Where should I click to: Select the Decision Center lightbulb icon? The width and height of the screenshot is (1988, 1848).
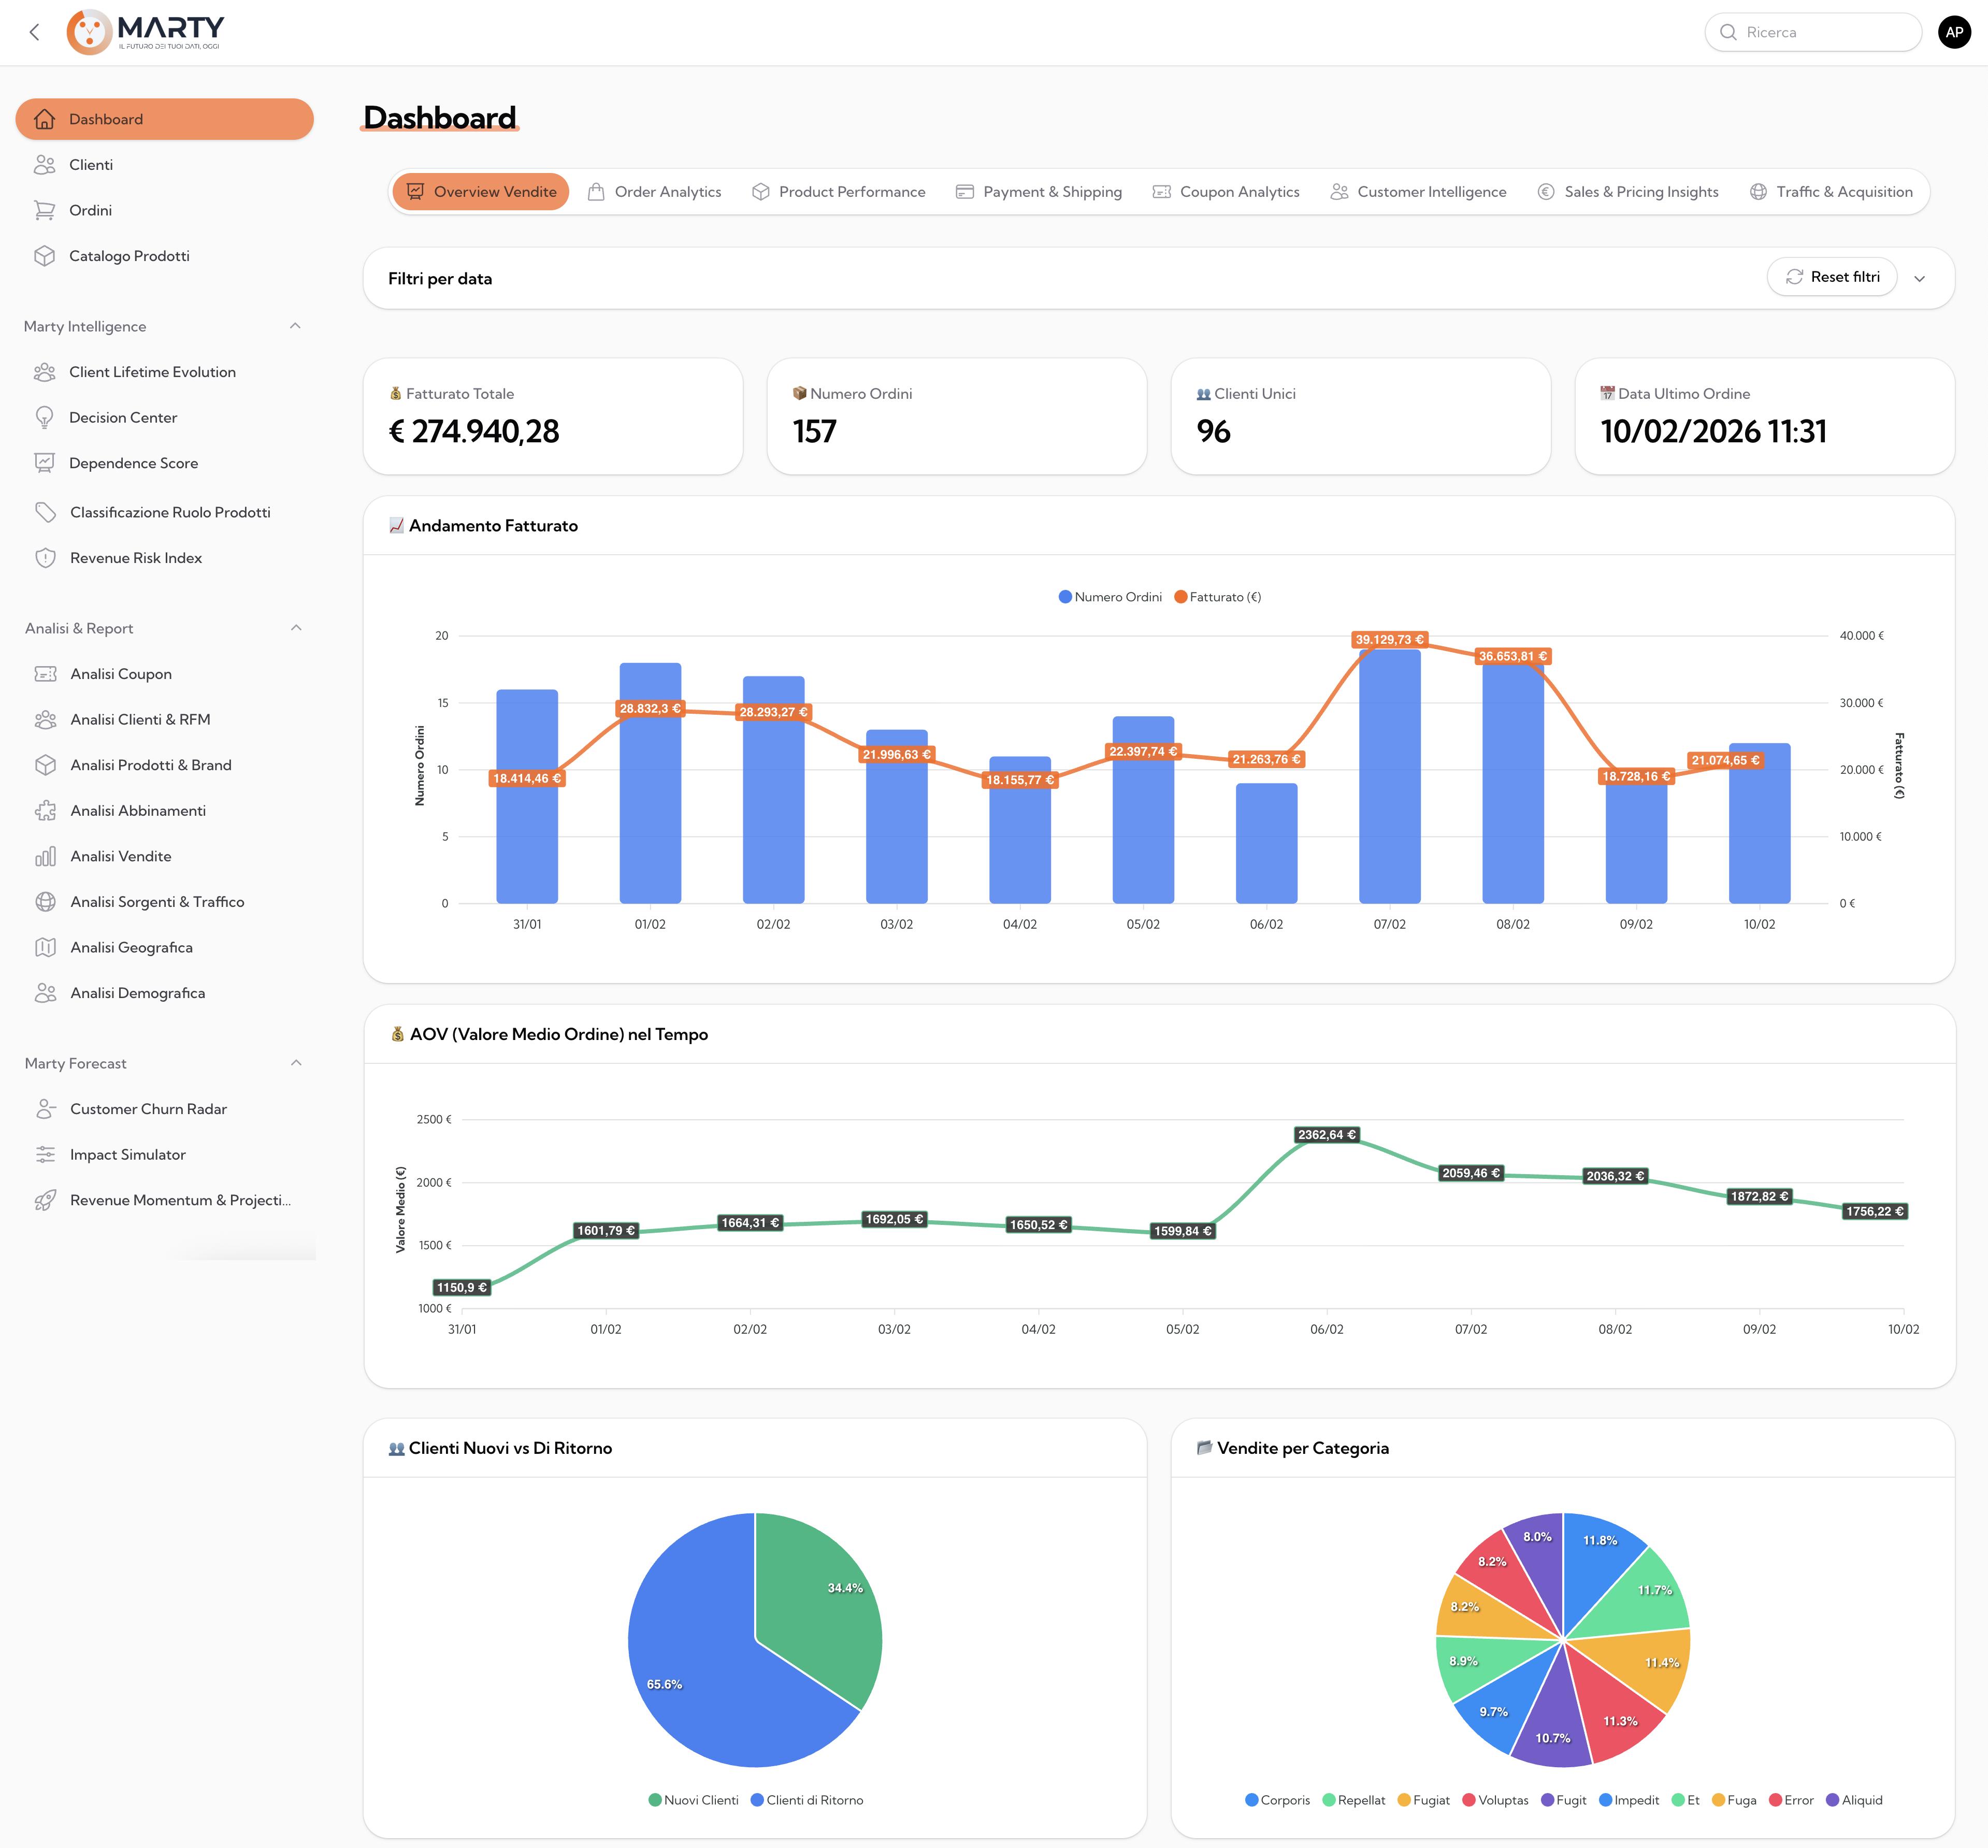[x=45, y=417]
